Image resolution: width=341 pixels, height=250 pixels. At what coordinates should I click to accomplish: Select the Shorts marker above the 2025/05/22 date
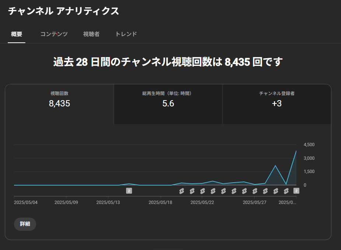202,191
